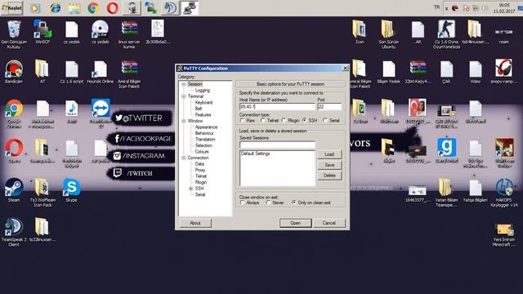Image resolution: width=523 pixels, height=294 pixels.
Task: Select the Cs 1.6 script file icon
Action: (71, 72)
